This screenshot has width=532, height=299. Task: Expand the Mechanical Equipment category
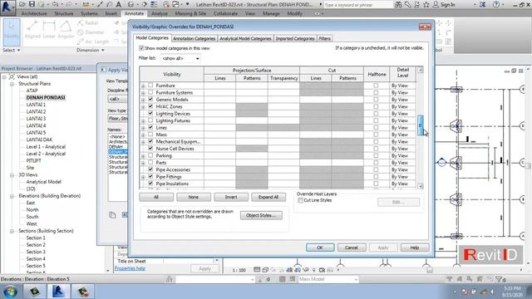143,142
